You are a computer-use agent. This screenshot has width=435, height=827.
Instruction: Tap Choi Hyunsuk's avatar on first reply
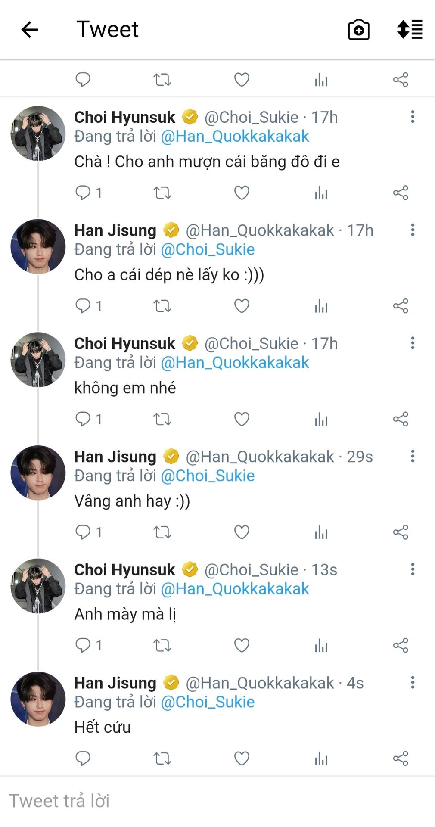pos(38,134)
